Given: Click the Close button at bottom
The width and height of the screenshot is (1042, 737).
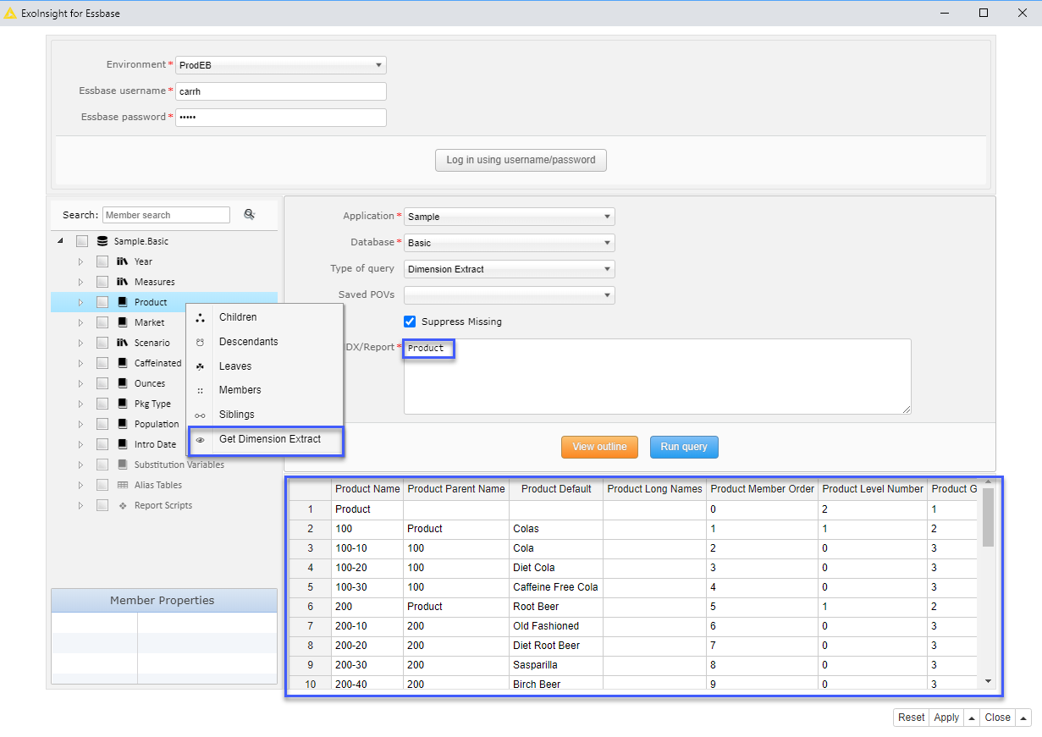Looking at the screenshot, I should [x=997, y=718].
